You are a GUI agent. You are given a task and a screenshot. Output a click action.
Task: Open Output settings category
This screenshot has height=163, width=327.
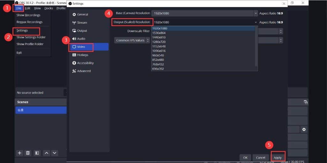(89, 31)
